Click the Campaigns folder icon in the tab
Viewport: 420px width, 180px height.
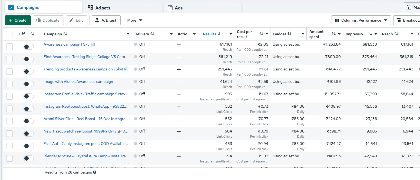(11, 8)
